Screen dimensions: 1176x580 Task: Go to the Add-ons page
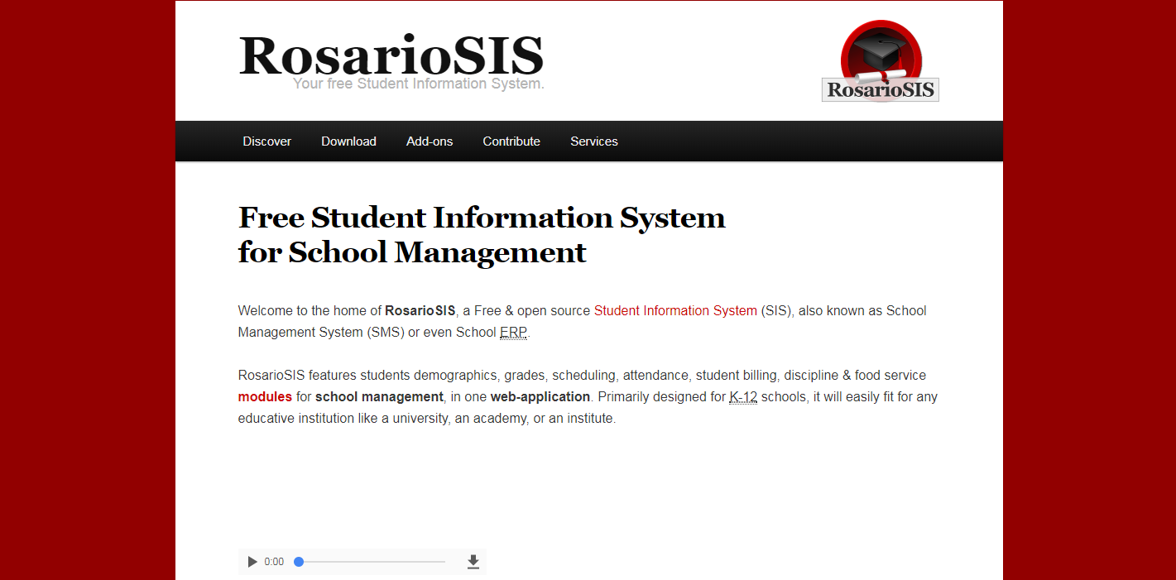(x=430, y=141)
